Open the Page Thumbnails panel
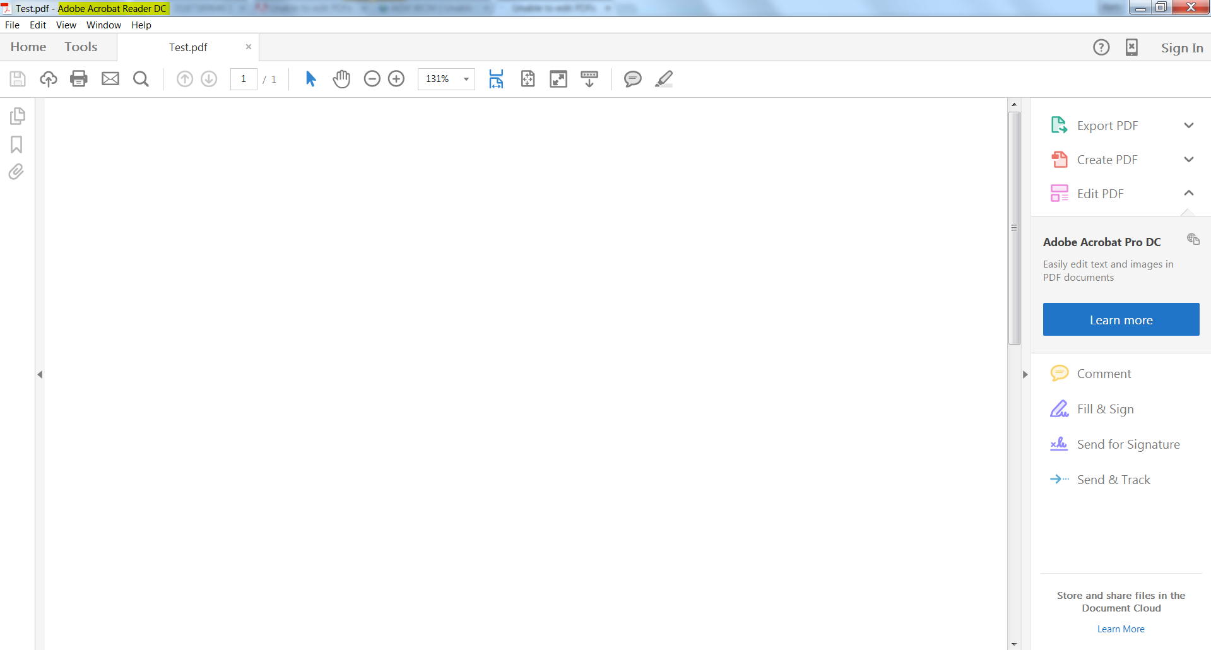 pos(17,115)
